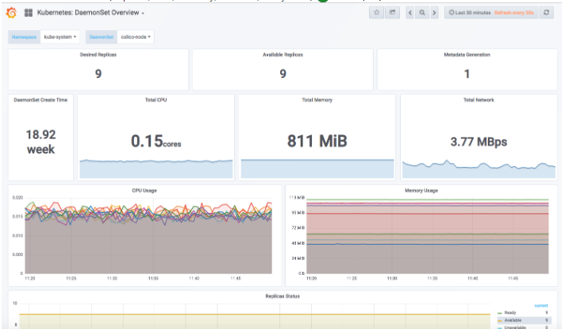Open the Available Replicas panel title
This screenshot has height=329, width=565.
[282, 55]
